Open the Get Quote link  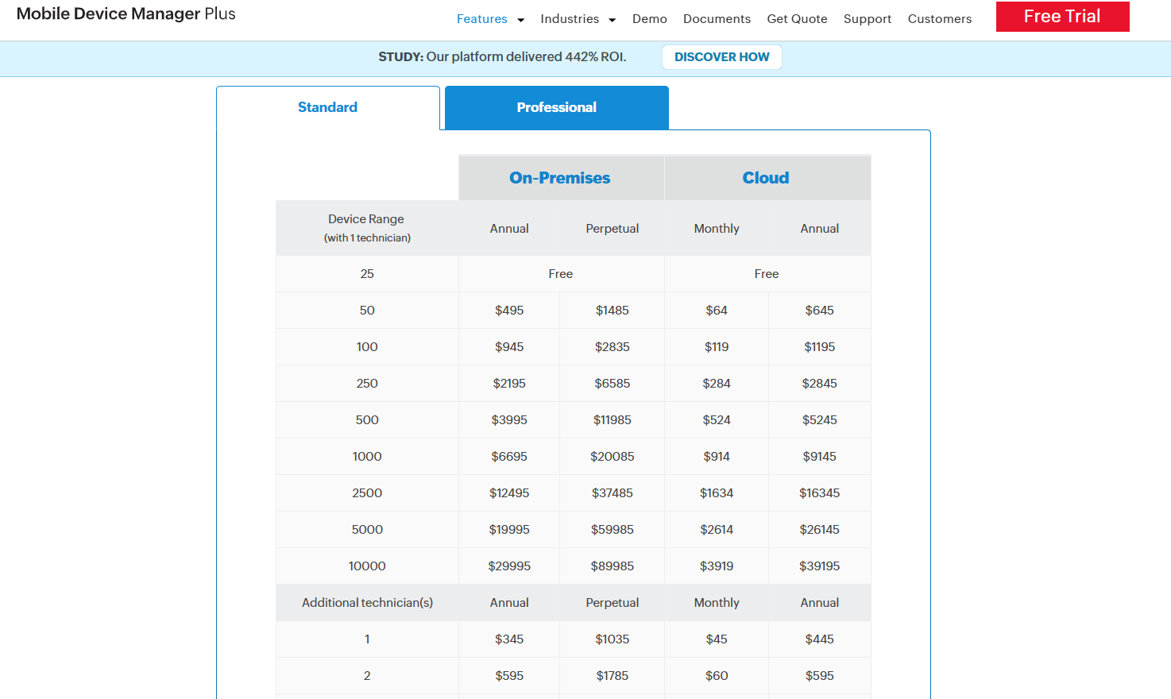[797, 19]
